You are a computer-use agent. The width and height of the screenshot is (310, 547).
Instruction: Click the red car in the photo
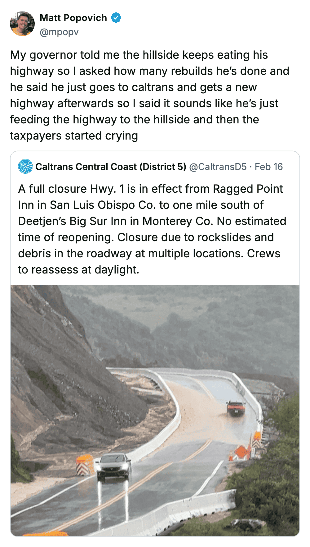(236, 408)
